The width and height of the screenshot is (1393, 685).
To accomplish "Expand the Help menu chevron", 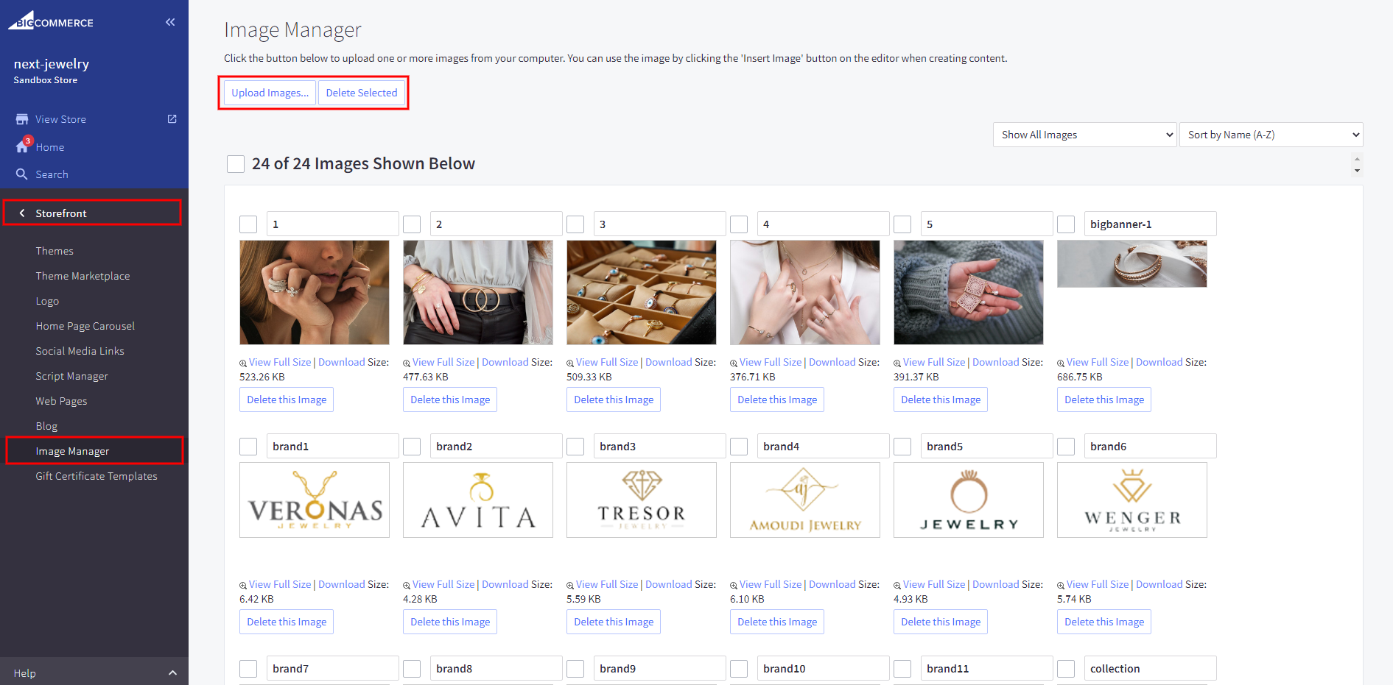I will (172, 672).
